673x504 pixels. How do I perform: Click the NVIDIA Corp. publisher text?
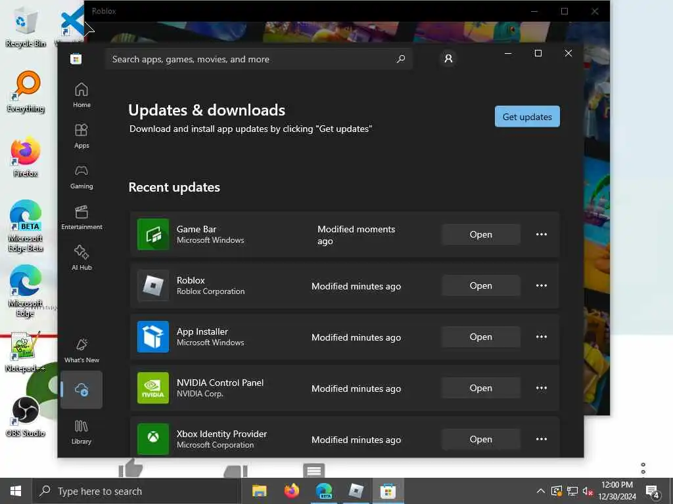point(200,394)
